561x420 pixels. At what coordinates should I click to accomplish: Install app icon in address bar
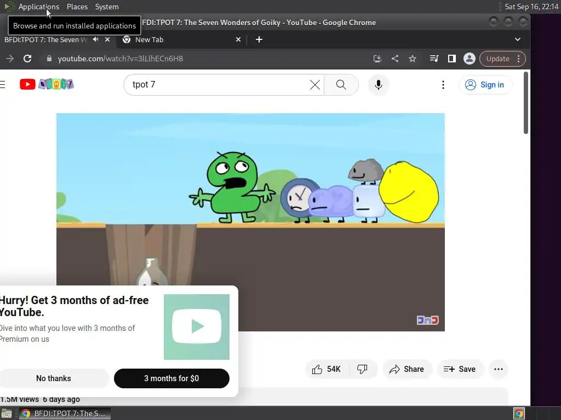pos(377,59)
